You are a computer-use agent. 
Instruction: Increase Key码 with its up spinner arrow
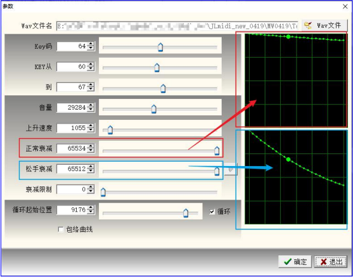tap(91, 44)
